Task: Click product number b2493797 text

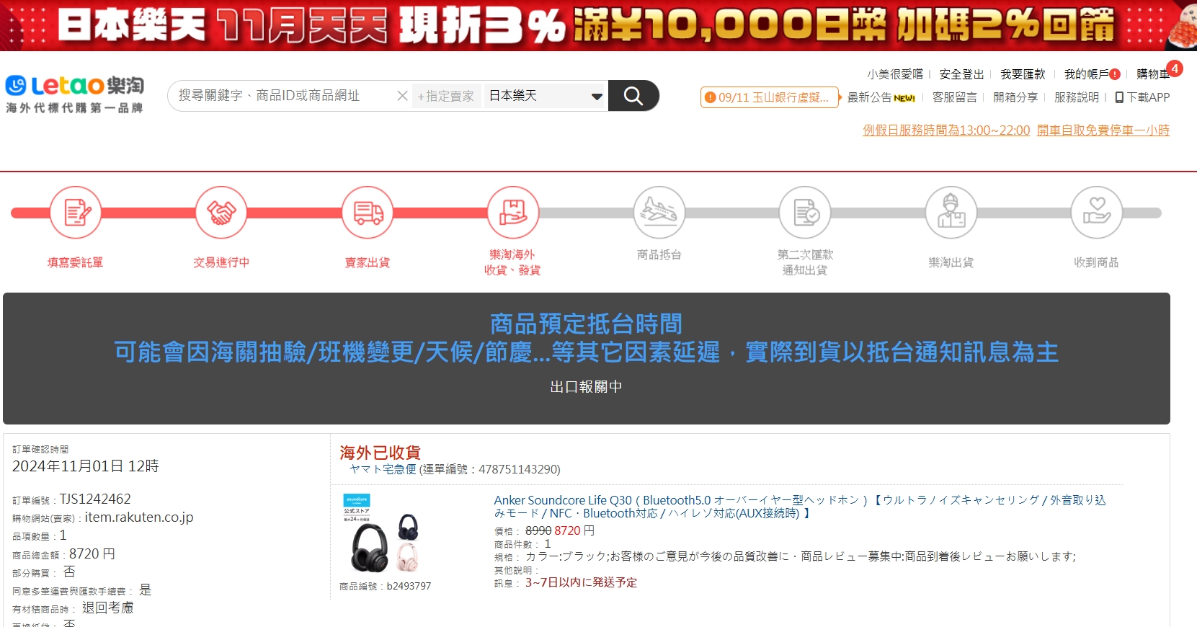Action: pyautogui.click(x=409, y=586)
